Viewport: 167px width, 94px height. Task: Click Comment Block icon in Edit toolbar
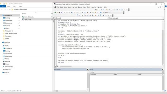98,15
